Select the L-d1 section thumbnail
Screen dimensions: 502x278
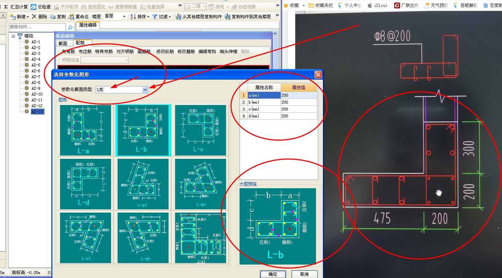point(143,237)
